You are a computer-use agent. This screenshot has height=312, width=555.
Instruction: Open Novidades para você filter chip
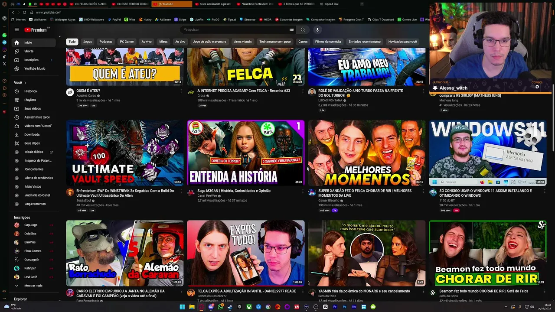coord(402,42)
